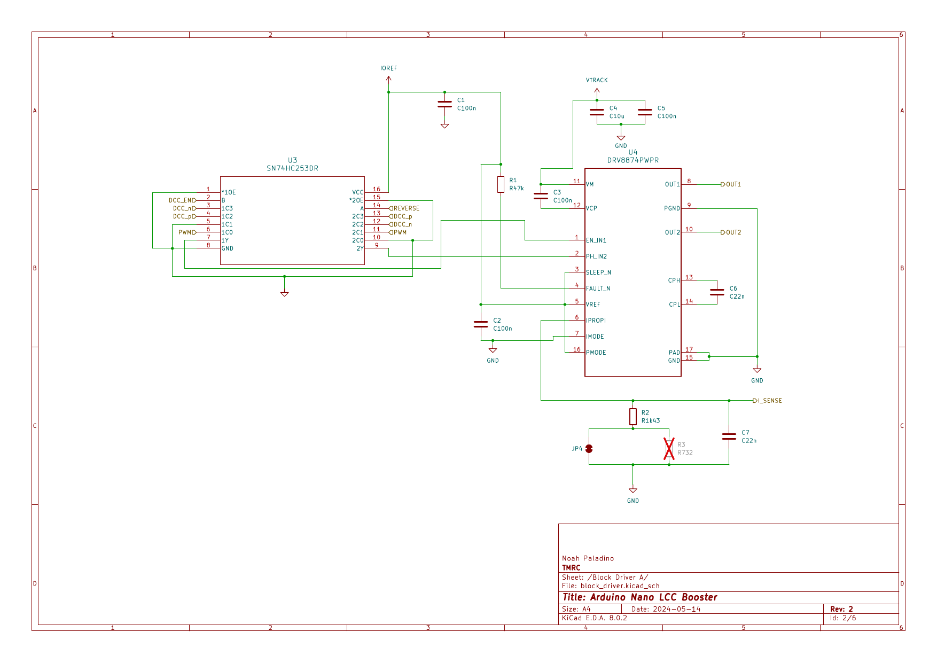937x663 pixels.
Task: Click the Sheet: /Block Driver A/ text
Action: [x=605, y=578]
